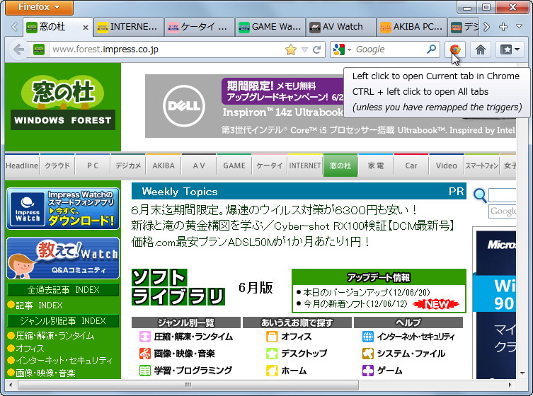Open ジャンル別記事 INDEX link
533x396 pixels.
click(x=63, y=320)
